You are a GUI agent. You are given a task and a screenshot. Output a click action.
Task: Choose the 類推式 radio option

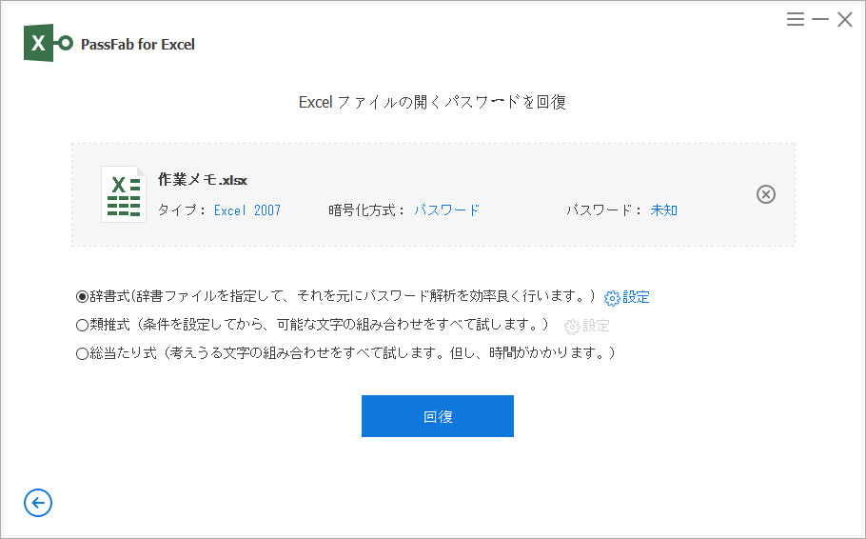click(82, 325)
